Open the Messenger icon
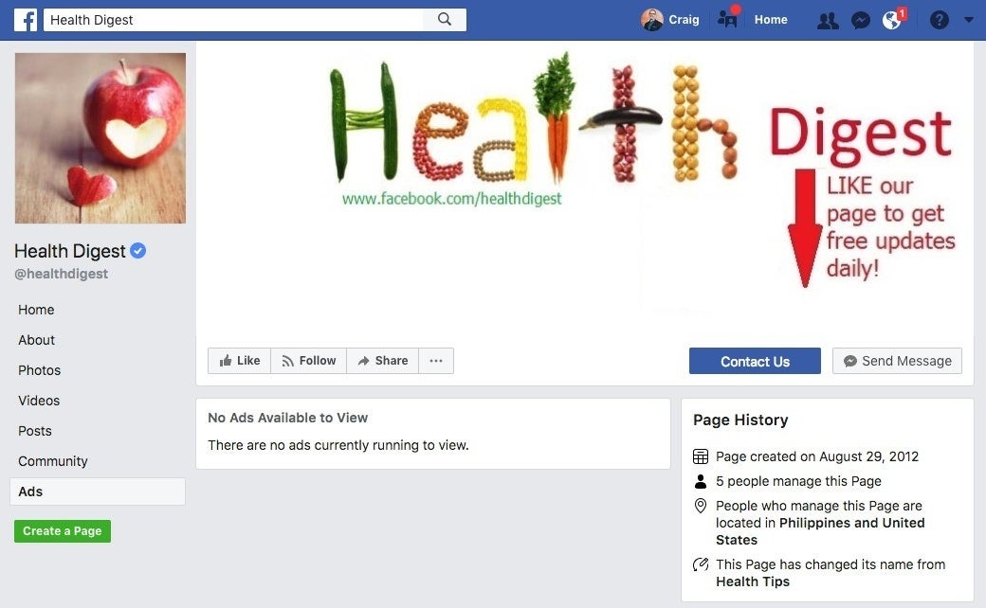 tap(860, 20)
